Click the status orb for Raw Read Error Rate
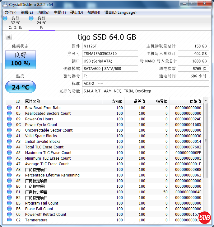 9,108
